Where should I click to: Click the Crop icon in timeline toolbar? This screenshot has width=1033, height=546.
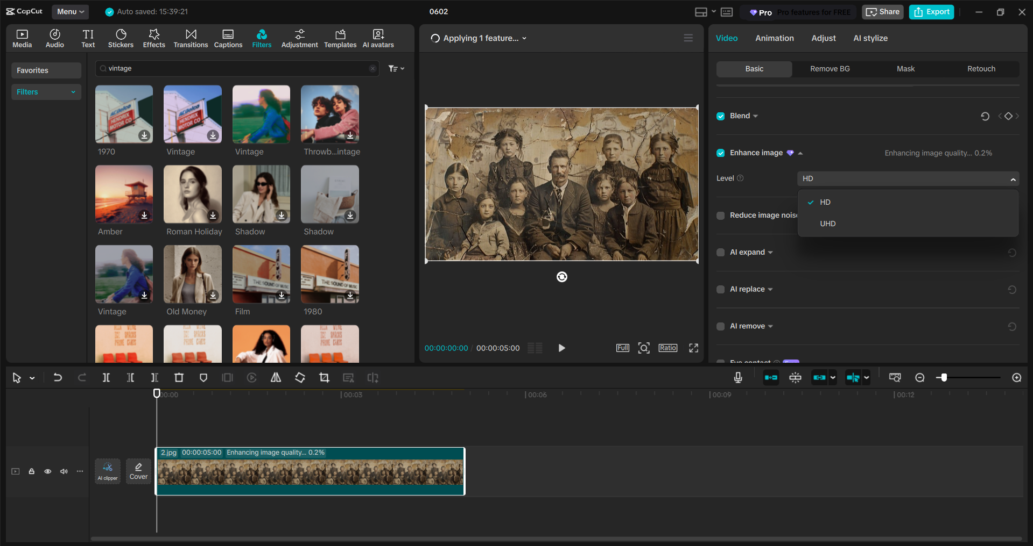point(324,377)
